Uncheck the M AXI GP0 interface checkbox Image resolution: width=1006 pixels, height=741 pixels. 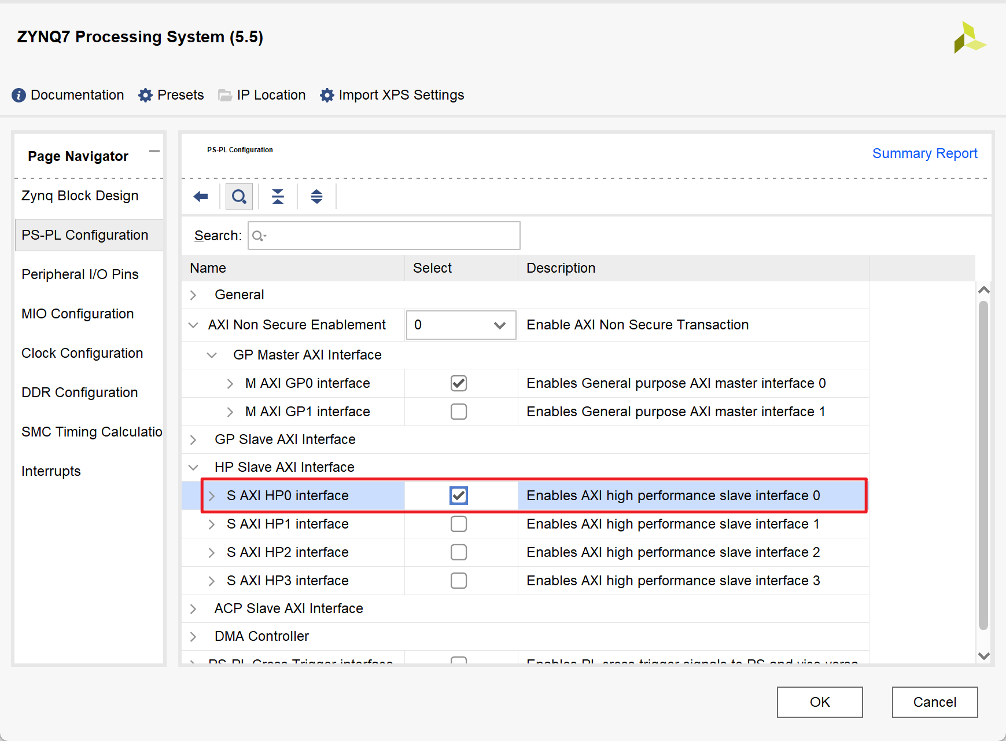coord(459,383)
